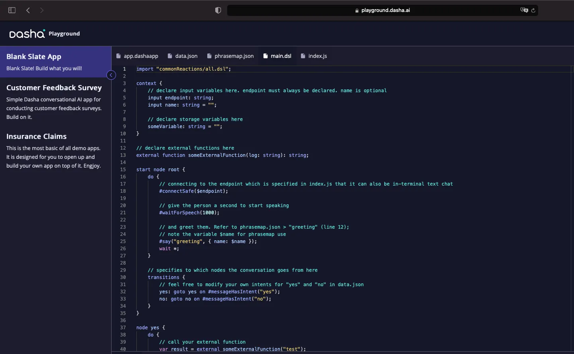Viewport: 574px width, 354px height.
Task: Open the Customer Feedback Survey template
Action: (x=55, y=102)
